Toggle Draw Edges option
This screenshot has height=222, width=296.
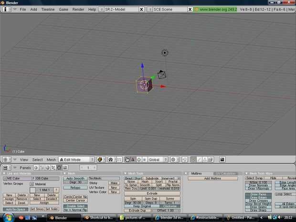258,198
